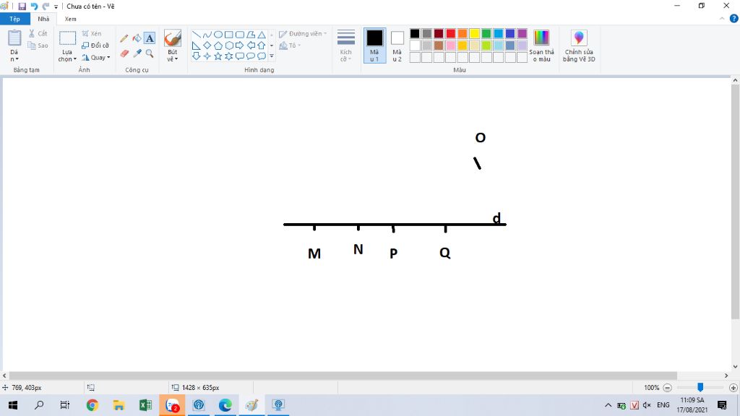Image resolution: width=740 pixels, height=416 pixels.
Task: Pick the red color swatch
Action: (x=451, y=33)
